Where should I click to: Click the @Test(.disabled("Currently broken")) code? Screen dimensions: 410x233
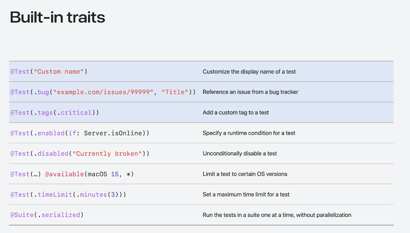(x=80, y=154)
